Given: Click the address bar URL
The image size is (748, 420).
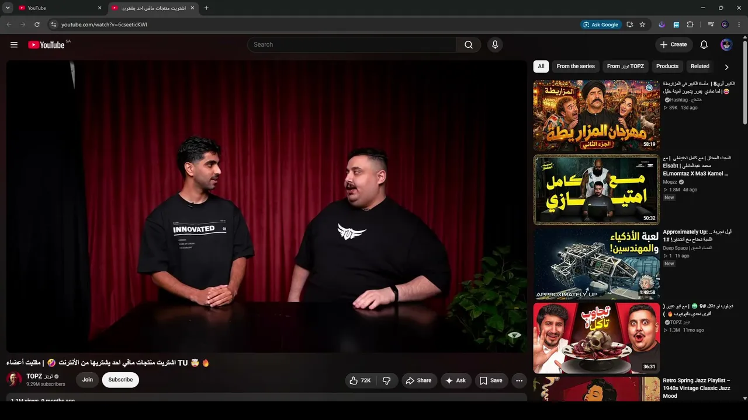Looking at the screenshot, I should tap(104, 24).
